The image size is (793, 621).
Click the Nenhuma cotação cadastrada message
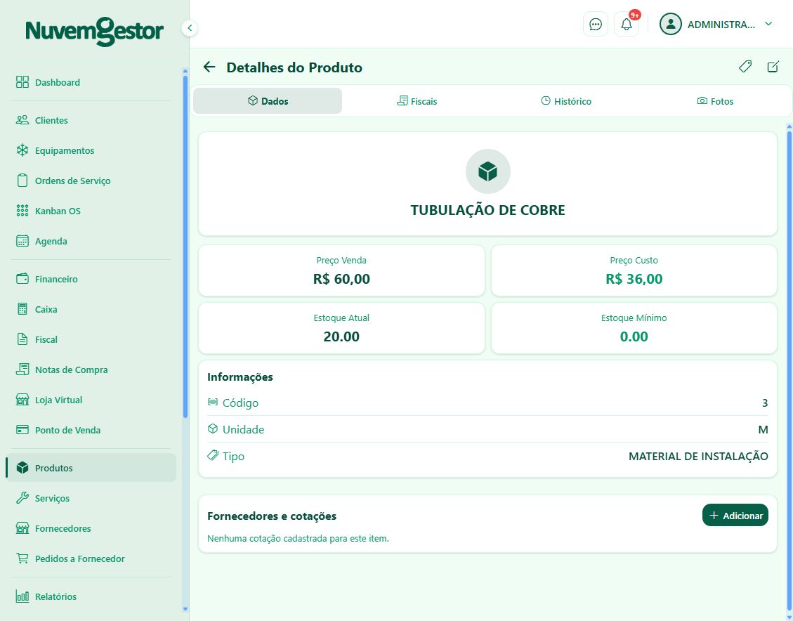[298, 539]
